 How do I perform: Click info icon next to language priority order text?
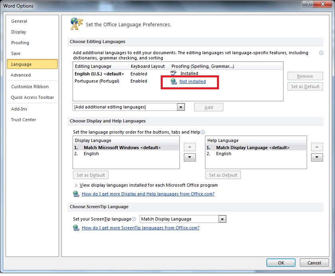coord(203,132)
